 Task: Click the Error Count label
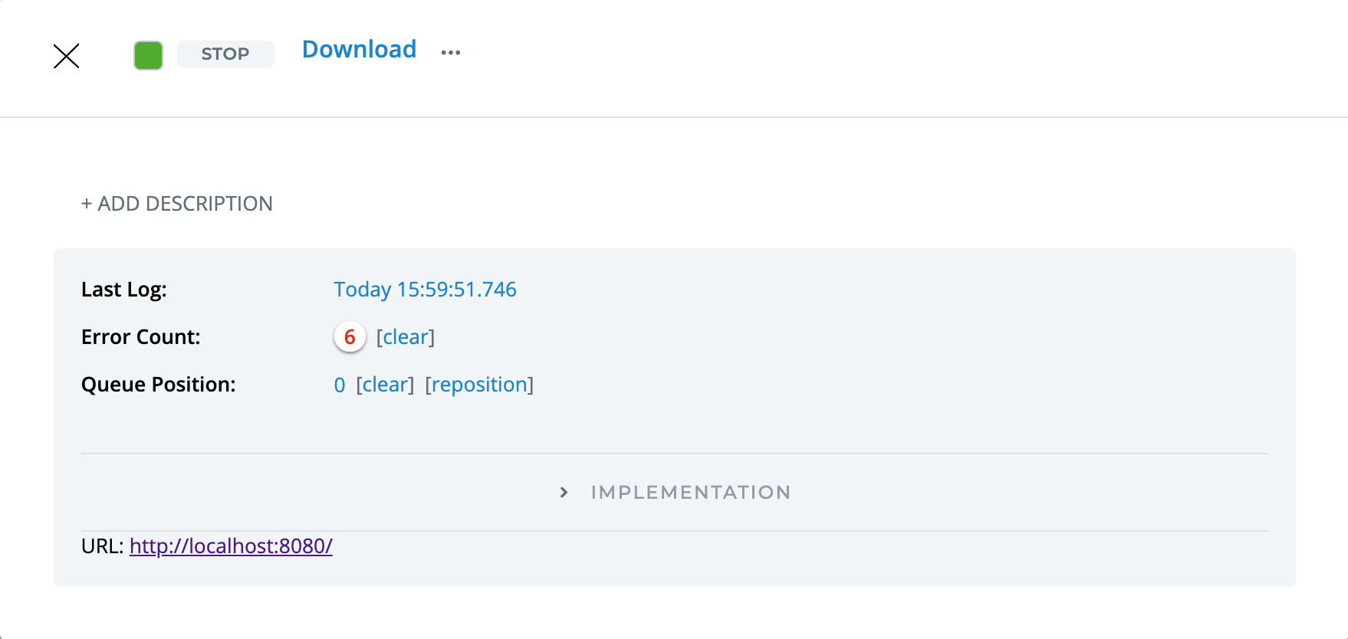pyautogui.click(x=141, y=337)
